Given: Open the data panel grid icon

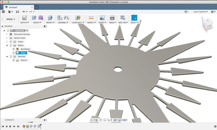Looking at the screenshot, I should 3,12.
